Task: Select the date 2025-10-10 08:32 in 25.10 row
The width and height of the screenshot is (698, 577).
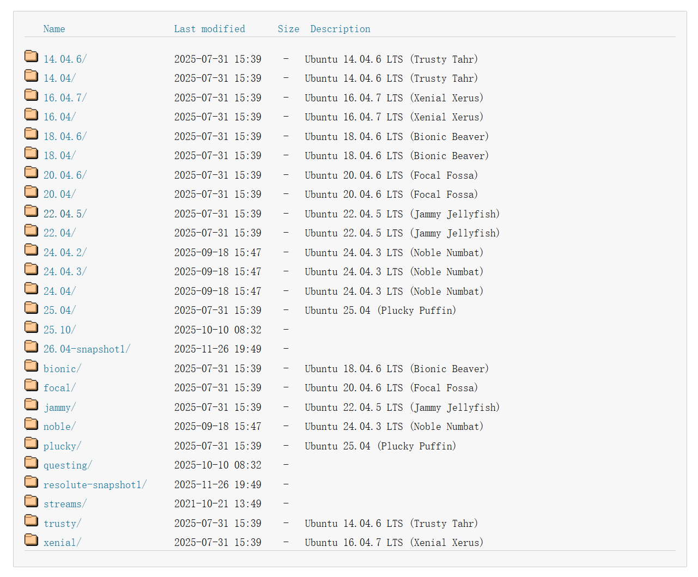Action: point(217,330)
